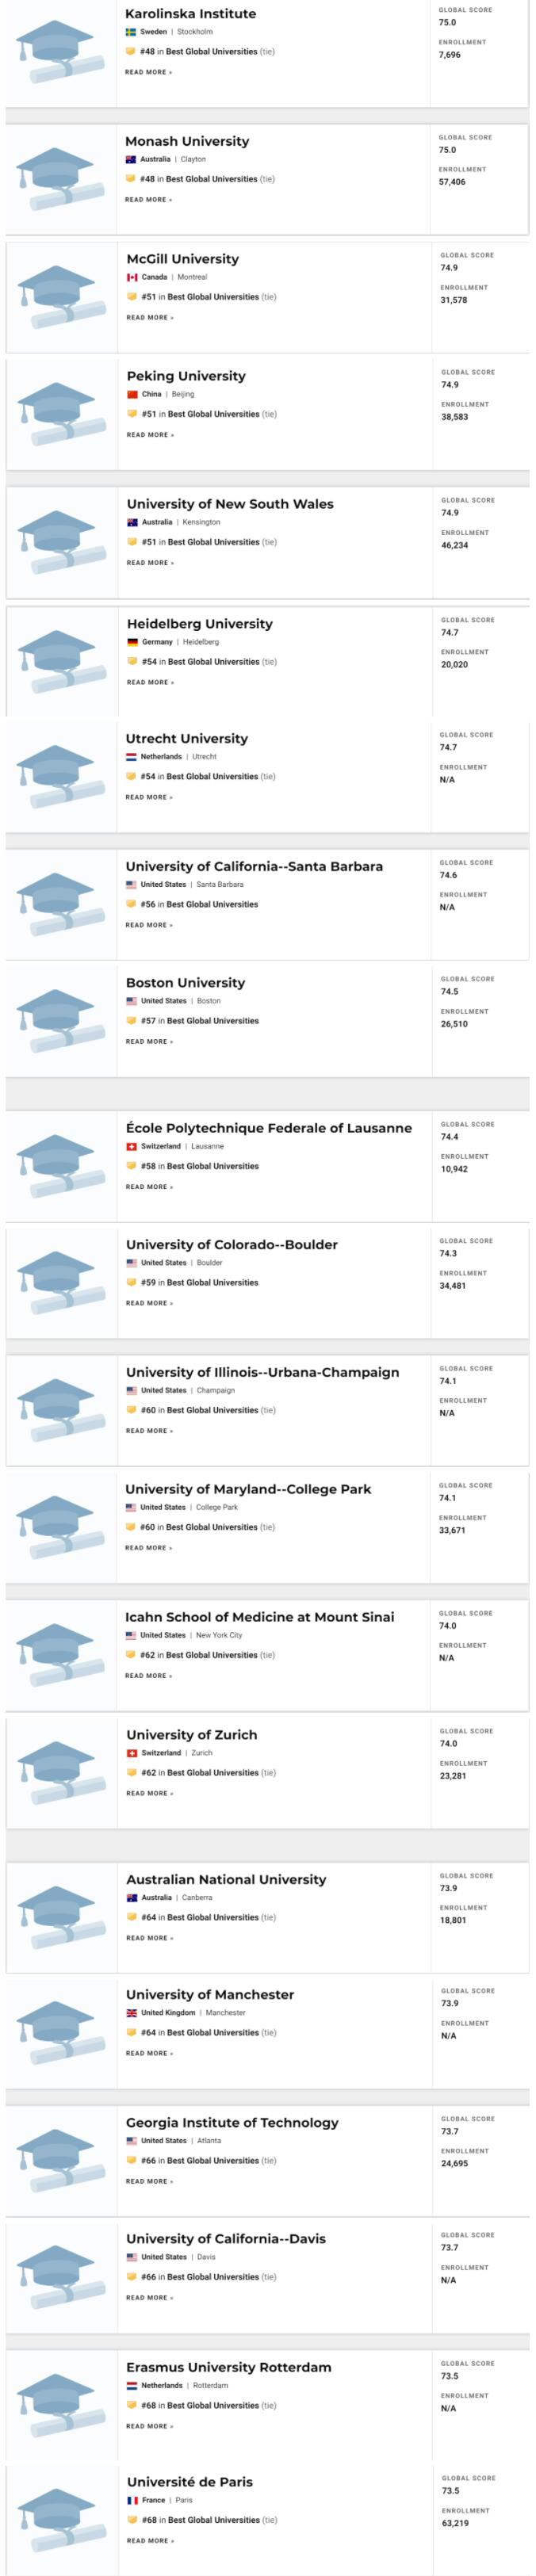Click the rank badge icon for Boston University
536x2576 pixels.
pyautogui.click(x=131, y=1021)
